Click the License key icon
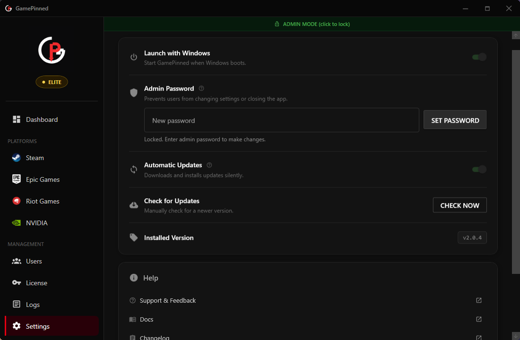Viewport: 520px width, 340px height. (16, 283)
